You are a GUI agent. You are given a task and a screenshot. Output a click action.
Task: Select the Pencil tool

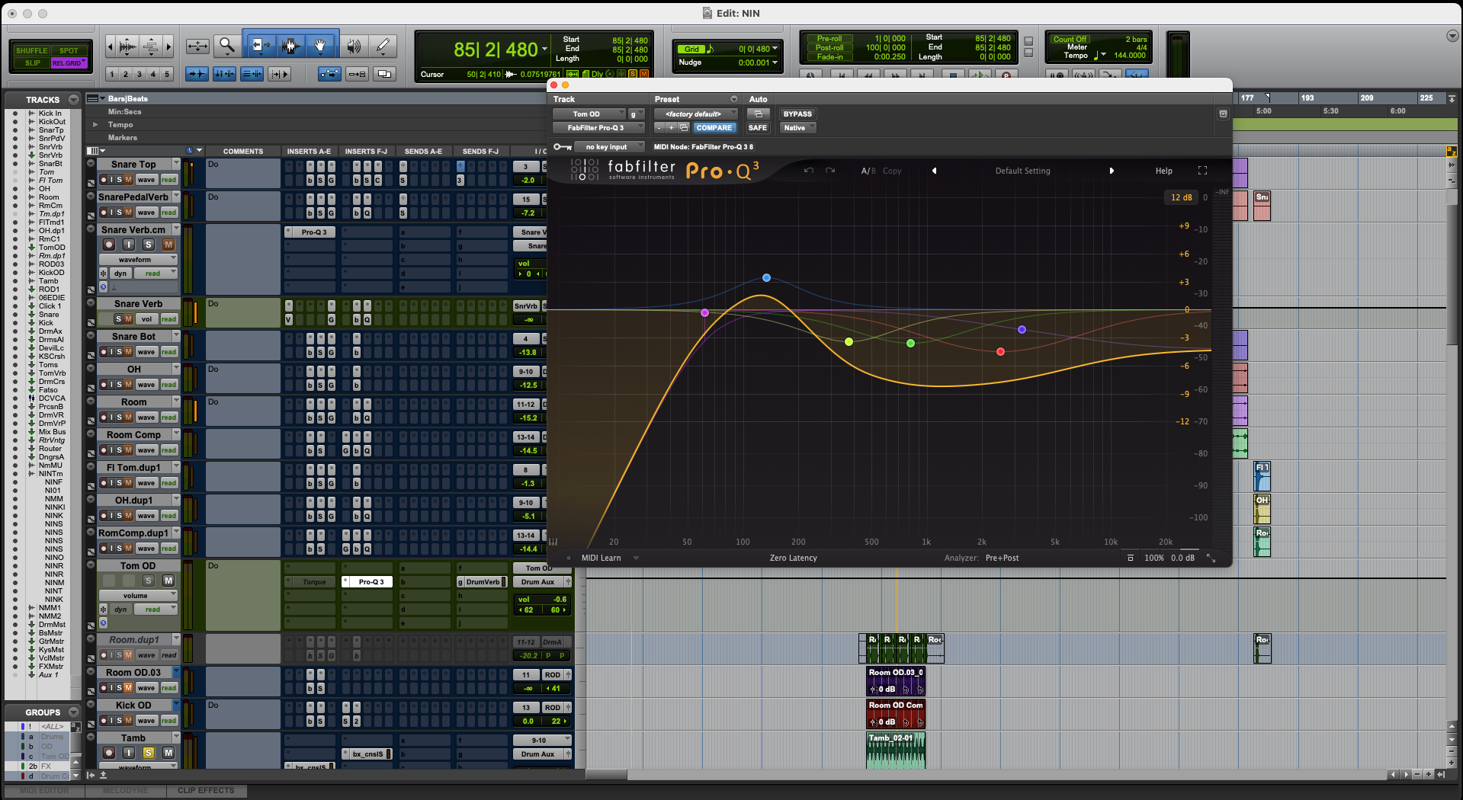tap(383, 46)
